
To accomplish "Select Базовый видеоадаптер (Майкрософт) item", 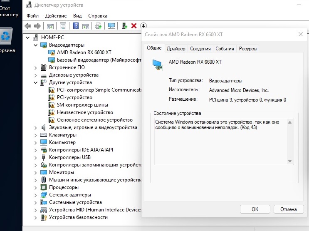I will [99, 60].
